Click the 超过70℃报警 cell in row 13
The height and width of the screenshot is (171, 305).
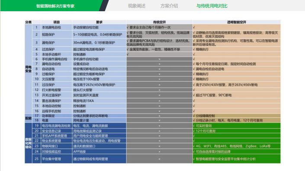(x=237, y=95)
